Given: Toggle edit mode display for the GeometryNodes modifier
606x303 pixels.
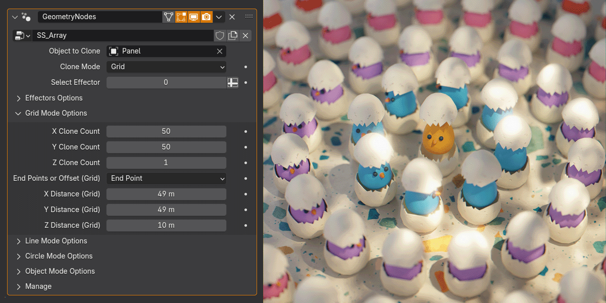Looking at the screenshot, I should point(181,17).
